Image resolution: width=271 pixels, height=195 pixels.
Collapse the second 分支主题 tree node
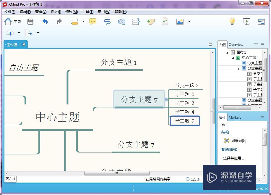pyautogui.click(x=239, y=69)
